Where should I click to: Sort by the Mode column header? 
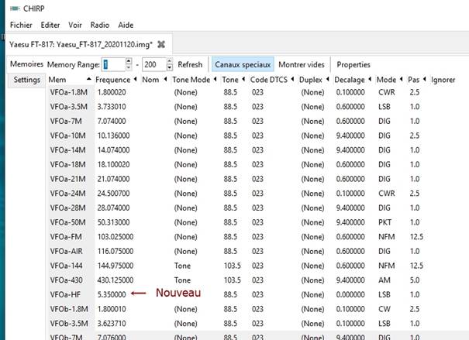pyautogui.click(x=389, y=80)
